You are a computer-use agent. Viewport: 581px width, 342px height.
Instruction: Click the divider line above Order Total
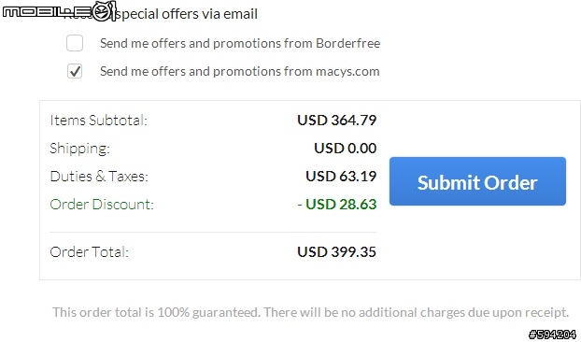213,233
